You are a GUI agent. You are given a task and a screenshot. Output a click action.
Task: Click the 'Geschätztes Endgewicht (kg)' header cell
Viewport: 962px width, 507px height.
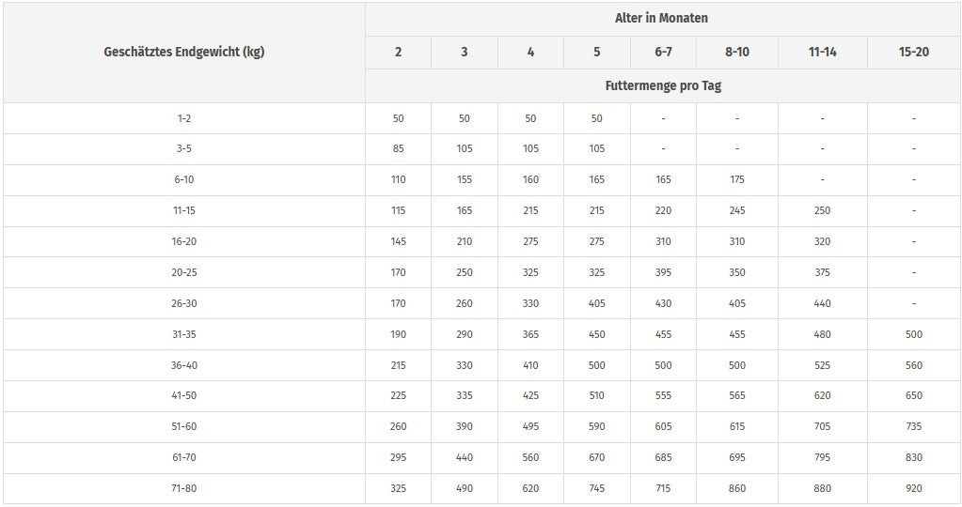tap(184, 52)
